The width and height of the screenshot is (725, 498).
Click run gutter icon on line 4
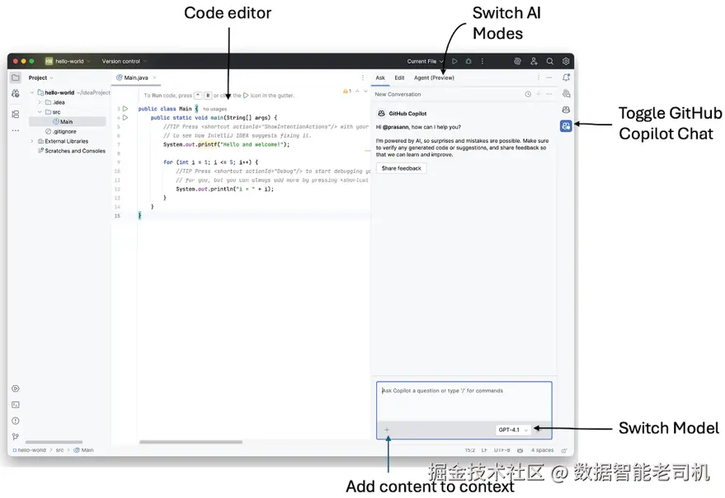coord(125,117)
